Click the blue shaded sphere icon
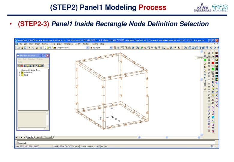 133,48
